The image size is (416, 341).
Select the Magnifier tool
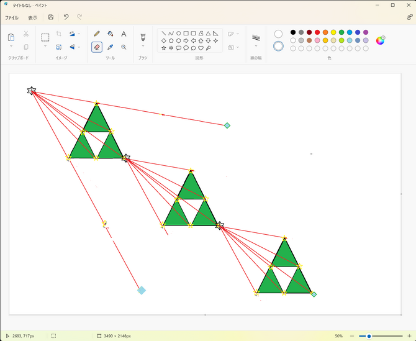click(x=124, y=47)
